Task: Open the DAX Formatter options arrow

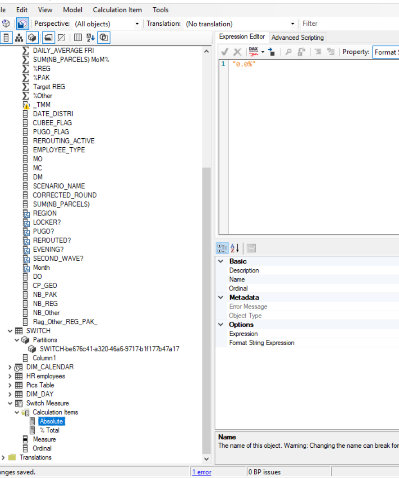Action: (x=263, y=52)
